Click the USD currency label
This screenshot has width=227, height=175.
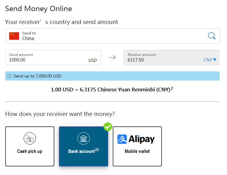[x=92, y=60]
